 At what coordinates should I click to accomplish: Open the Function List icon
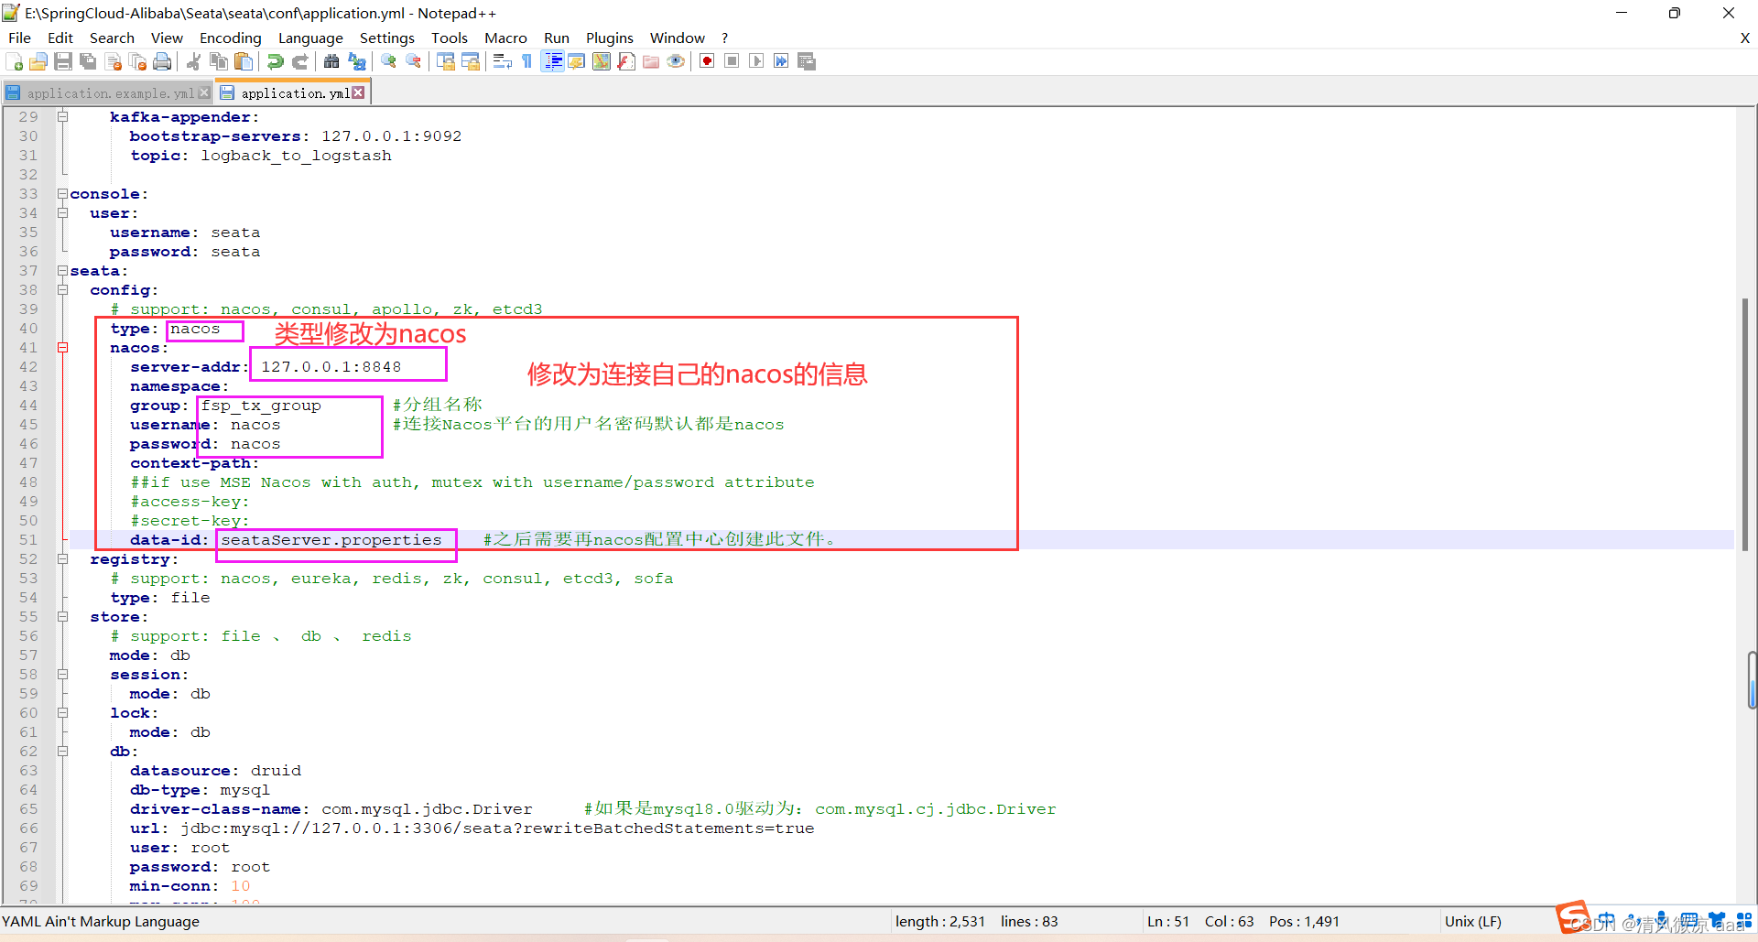tap(626, 61)
